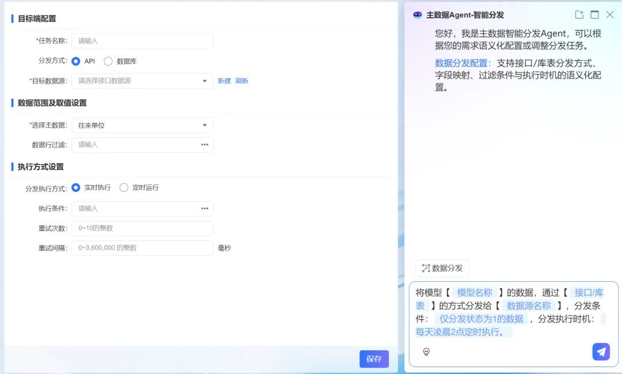Click the Agent robot avatar icon
Screen dimensions: 622x374
pos(418,14)
